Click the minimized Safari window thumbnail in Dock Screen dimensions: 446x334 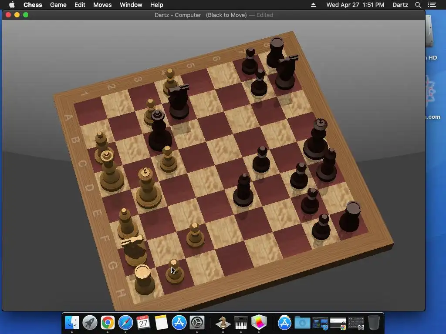pos(320,323)
